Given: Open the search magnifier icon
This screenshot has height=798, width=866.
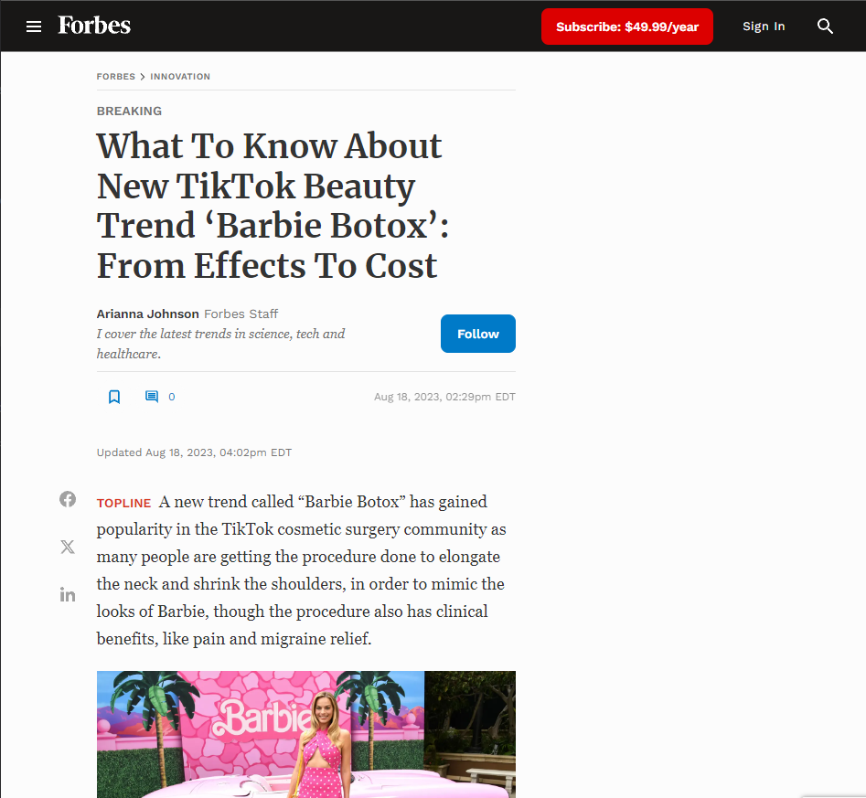Looking at the screenshot, I should pos(825,26).
